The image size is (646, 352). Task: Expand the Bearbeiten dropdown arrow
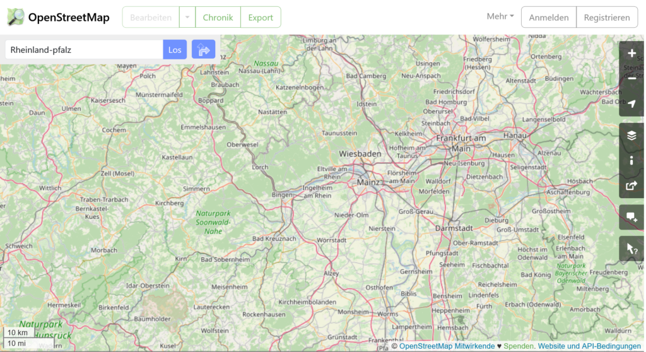click(x=187, y=17)
